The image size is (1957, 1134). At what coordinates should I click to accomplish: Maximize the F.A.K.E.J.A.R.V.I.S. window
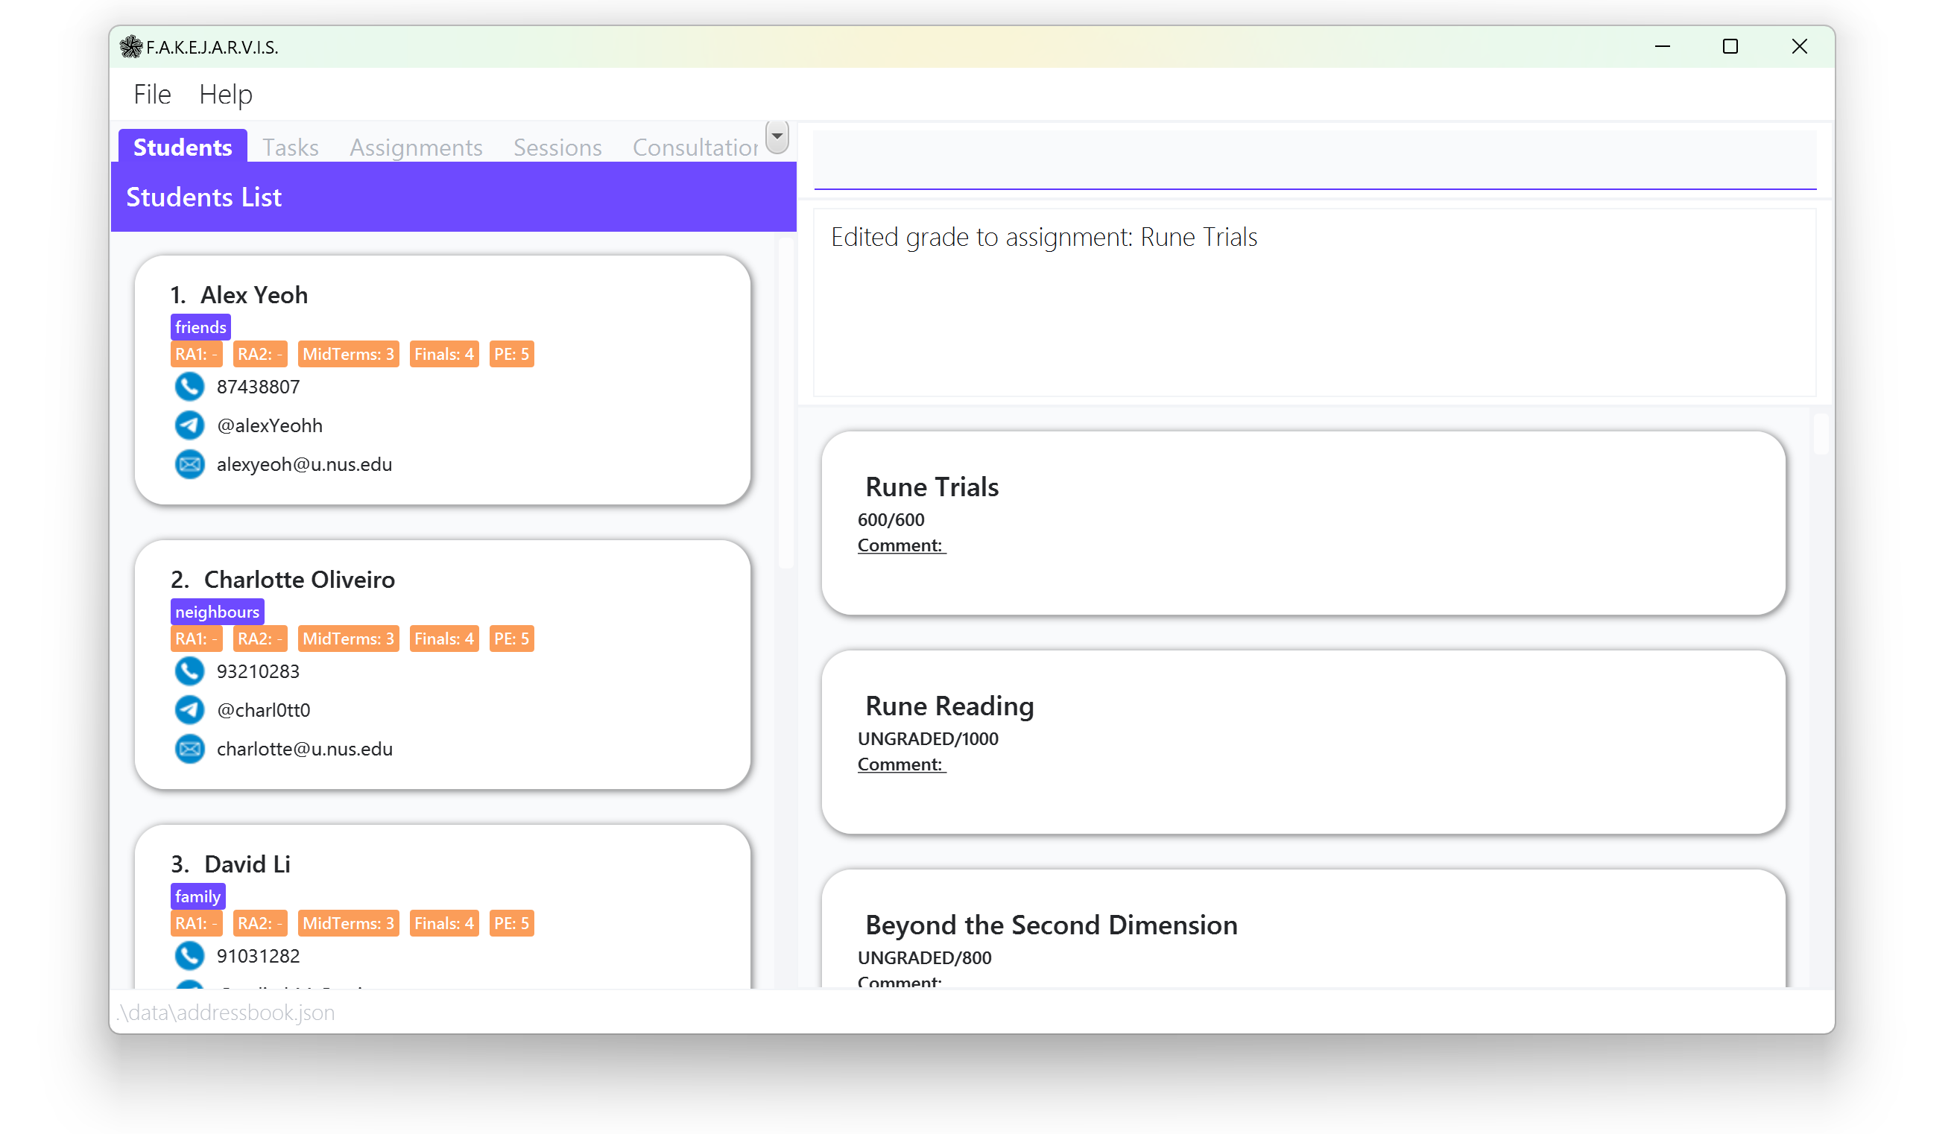point(1730,47)
